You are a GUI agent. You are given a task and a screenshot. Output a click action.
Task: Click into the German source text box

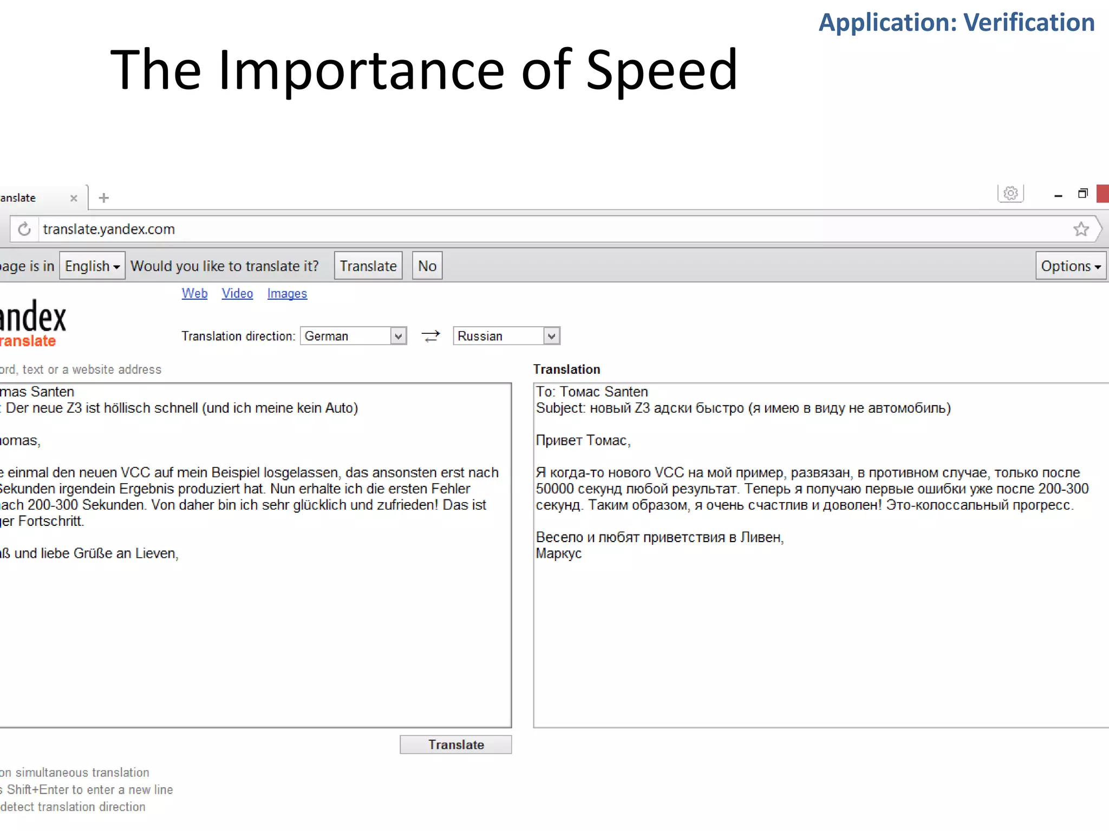[x=256, y=555]
